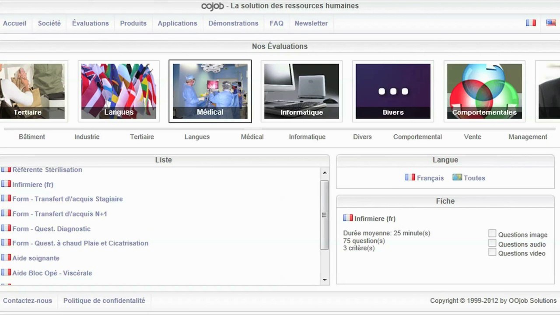Open the Applications menu
Image resolution: width=560 pixels, height=315 pixels.
click(177, 23)
